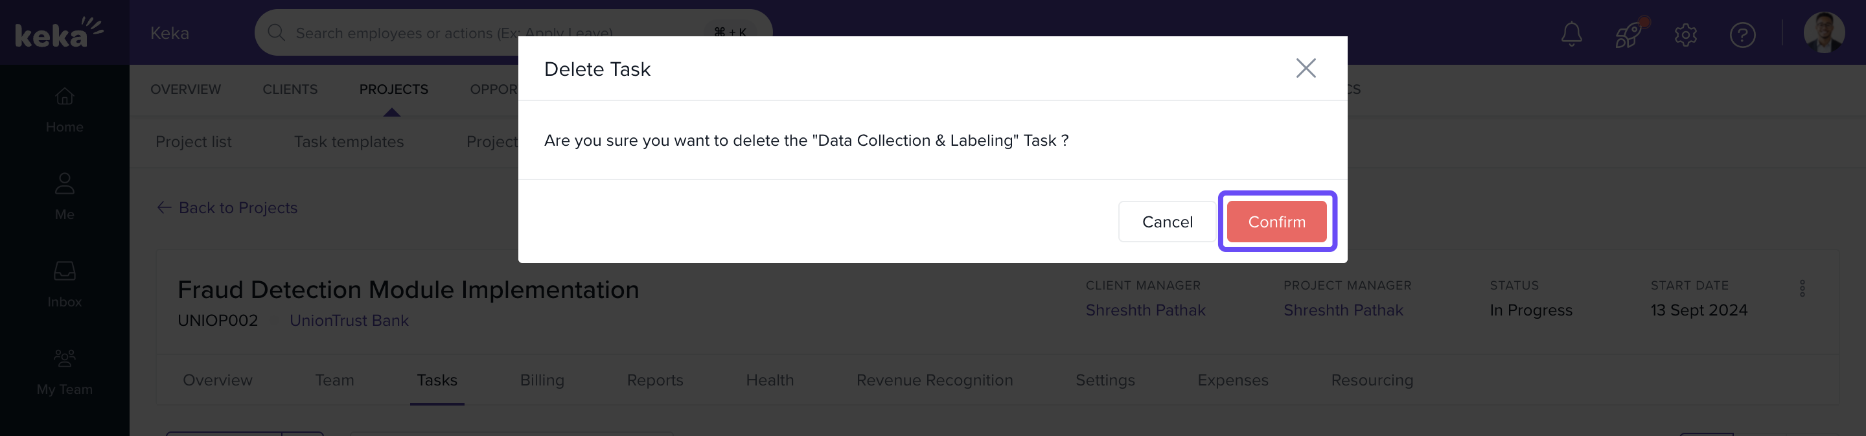This screenshot has height=436, width=1866.
Task: Click the notifications bell icon
Action: click(1571, 34)
